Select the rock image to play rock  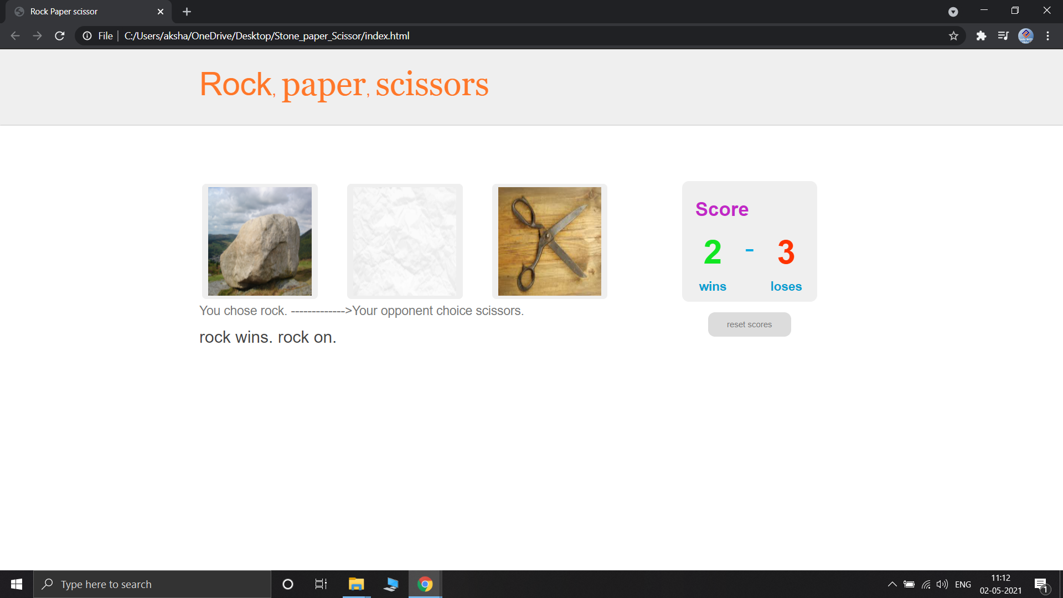click(260, 241)
